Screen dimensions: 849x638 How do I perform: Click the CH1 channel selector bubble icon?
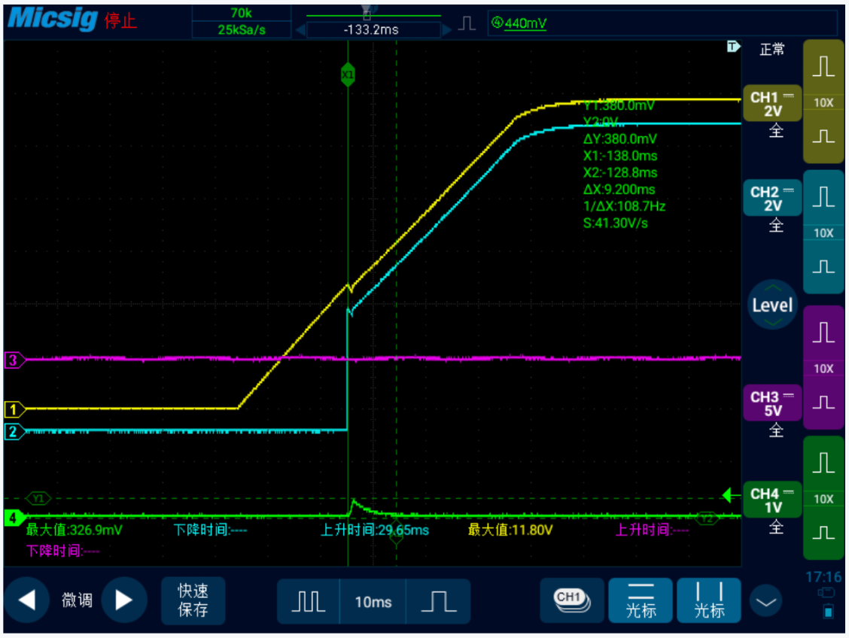(571, 600)
